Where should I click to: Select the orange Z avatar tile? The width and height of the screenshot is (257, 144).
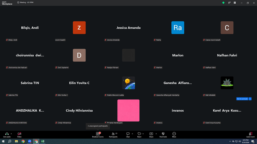(79, 28)
